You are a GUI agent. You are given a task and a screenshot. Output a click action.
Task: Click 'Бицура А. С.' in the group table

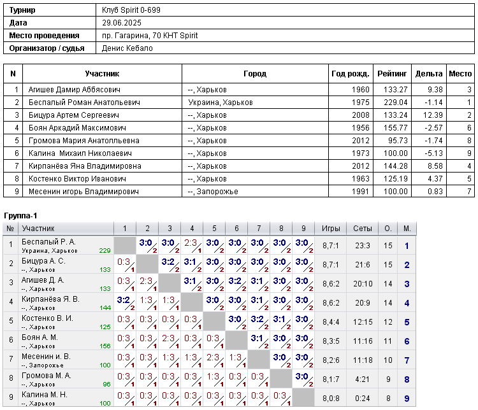click(x=43, y=261)
